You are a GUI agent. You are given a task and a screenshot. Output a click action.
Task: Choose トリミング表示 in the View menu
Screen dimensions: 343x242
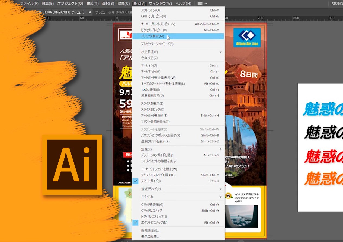point(152,36)
